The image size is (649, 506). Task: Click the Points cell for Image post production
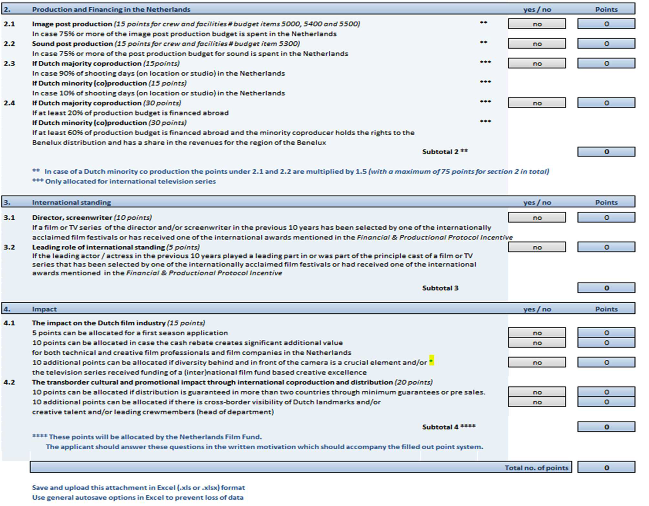coord(606,24)
